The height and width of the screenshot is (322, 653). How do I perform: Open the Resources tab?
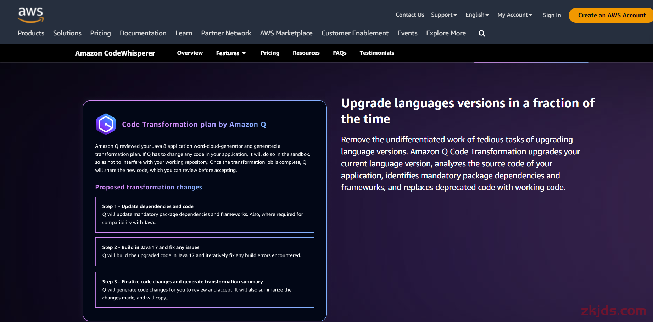click(x=306, y=53)
